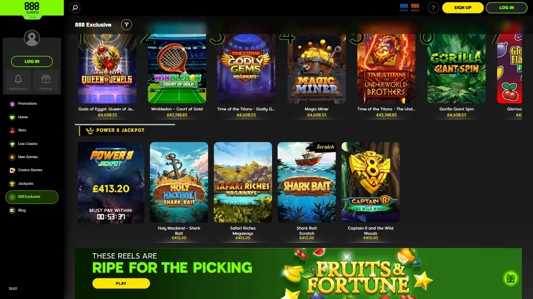Open the Magic Miner game thumbnail

coord(316,68)
